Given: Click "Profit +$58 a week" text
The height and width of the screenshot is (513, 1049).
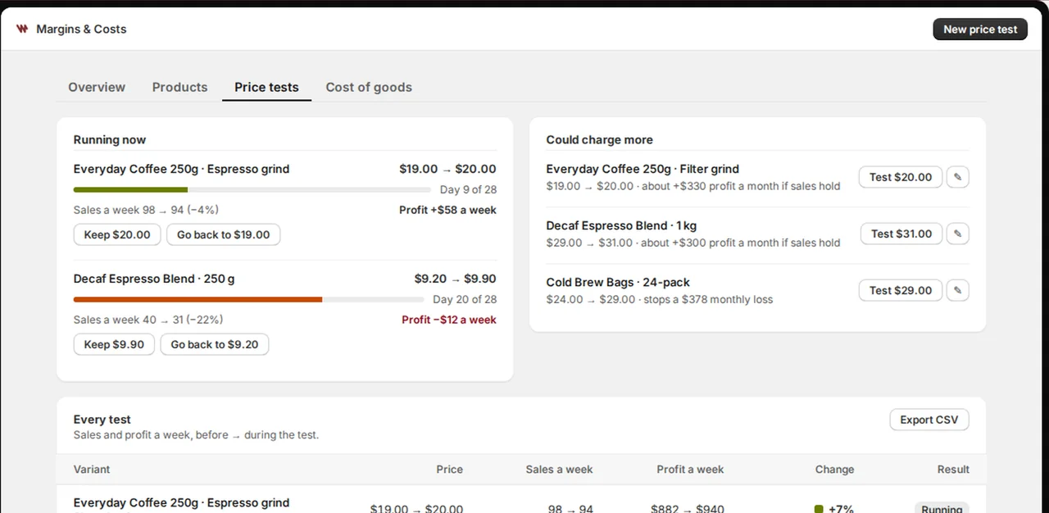Looking at the screenshot, I should point(447,210).
